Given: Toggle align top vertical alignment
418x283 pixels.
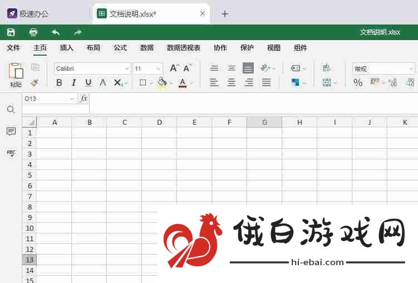Looking at the screenshot, I should [214, 68].
